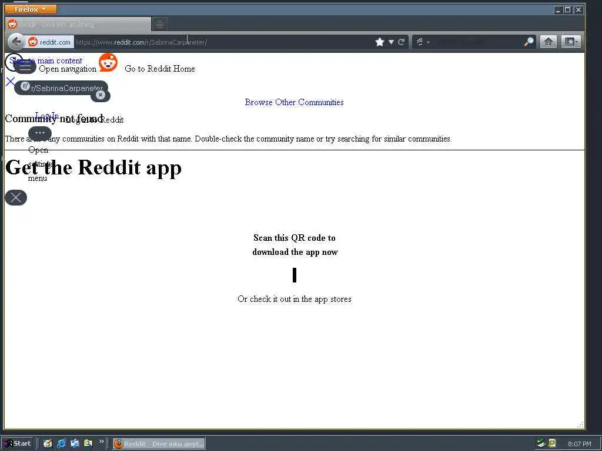Open the Browse Other Communities link

[294, 102]
